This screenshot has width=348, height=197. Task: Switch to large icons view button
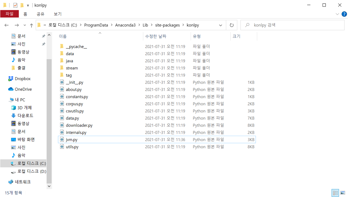(343, 193)
